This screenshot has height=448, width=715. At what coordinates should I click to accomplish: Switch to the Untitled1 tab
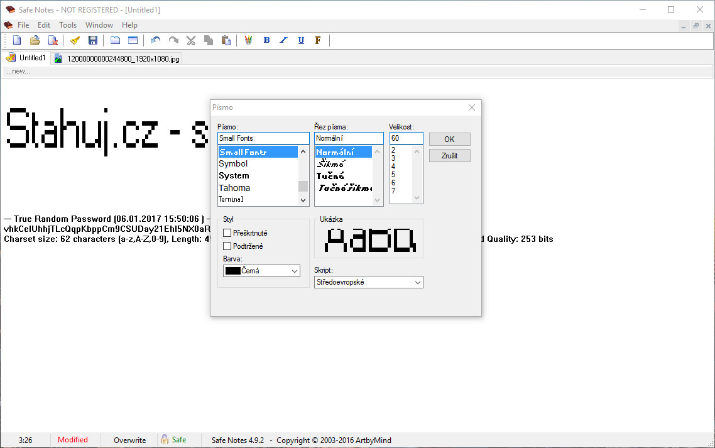point(26,57)
